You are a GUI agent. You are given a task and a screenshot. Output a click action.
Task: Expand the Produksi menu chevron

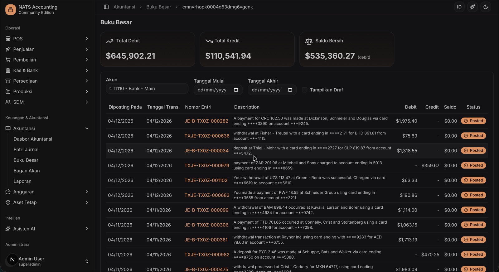[x=87, y=92]
